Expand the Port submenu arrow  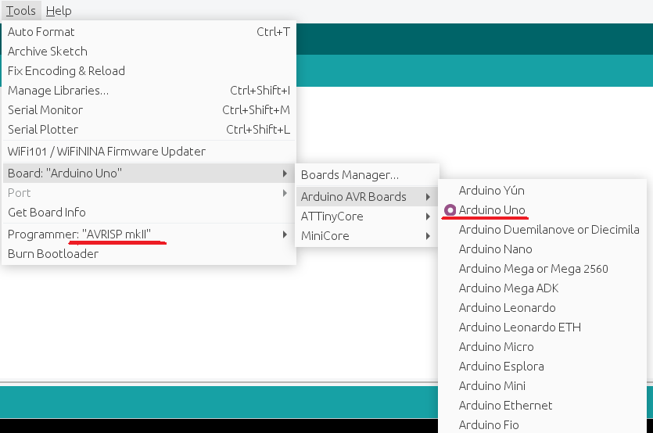(285, 193)
